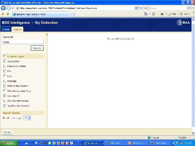Click page scrollbar up arrow
195x146 pixels.
pyautogui.click(x=193, y=19)
